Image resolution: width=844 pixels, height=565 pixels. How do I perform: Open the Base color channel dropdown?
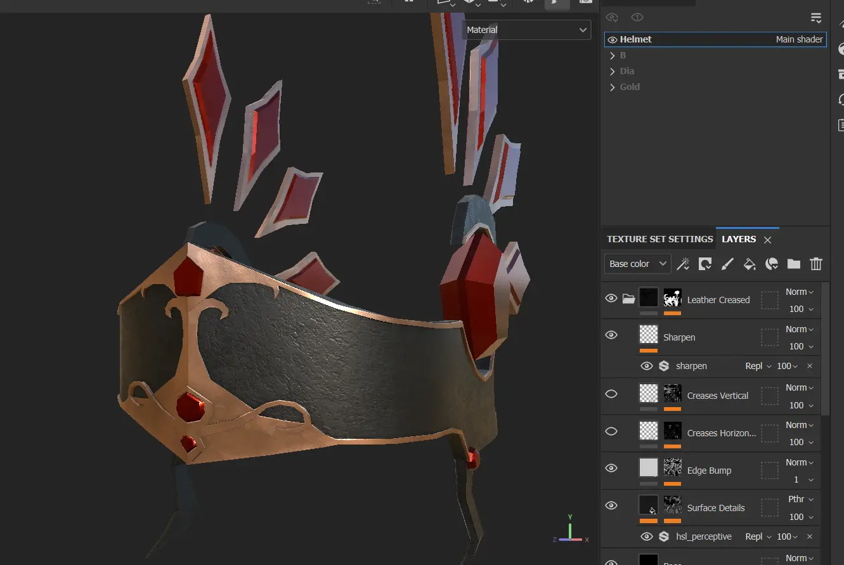637,264
